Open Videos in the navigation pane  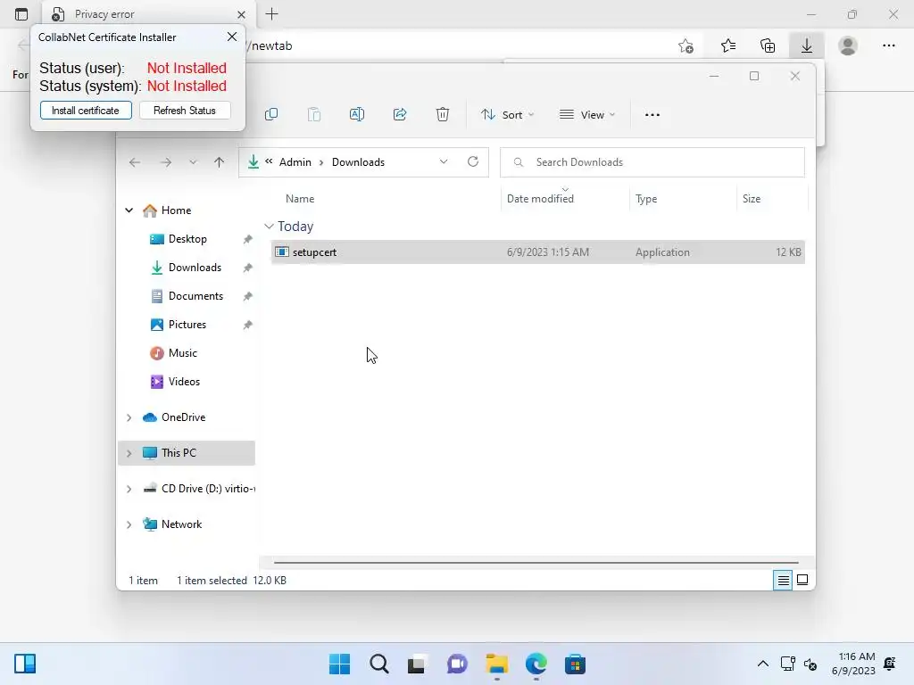pyautogui.click(x=184, y=382)
